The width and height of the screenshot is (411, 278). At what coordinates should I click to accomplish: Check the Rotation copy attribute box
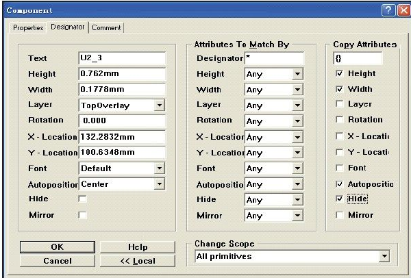click(340, 120)
